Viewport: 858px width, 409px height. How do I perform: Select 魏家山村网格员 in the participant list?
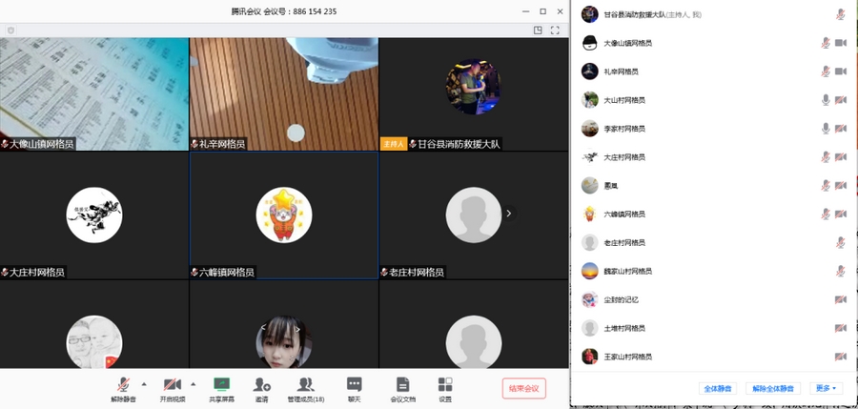629,272
